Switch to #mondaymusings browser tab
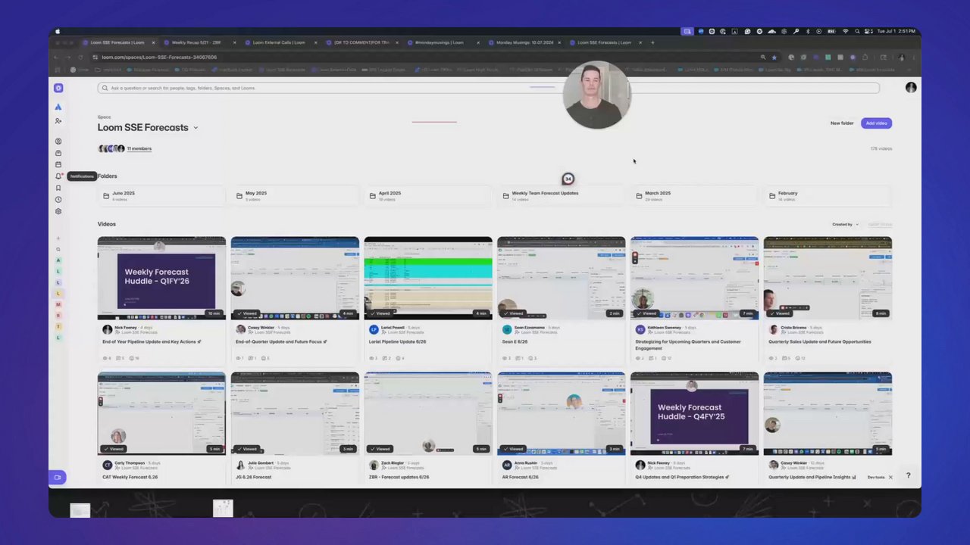The image size is (970, 545). 443,42
